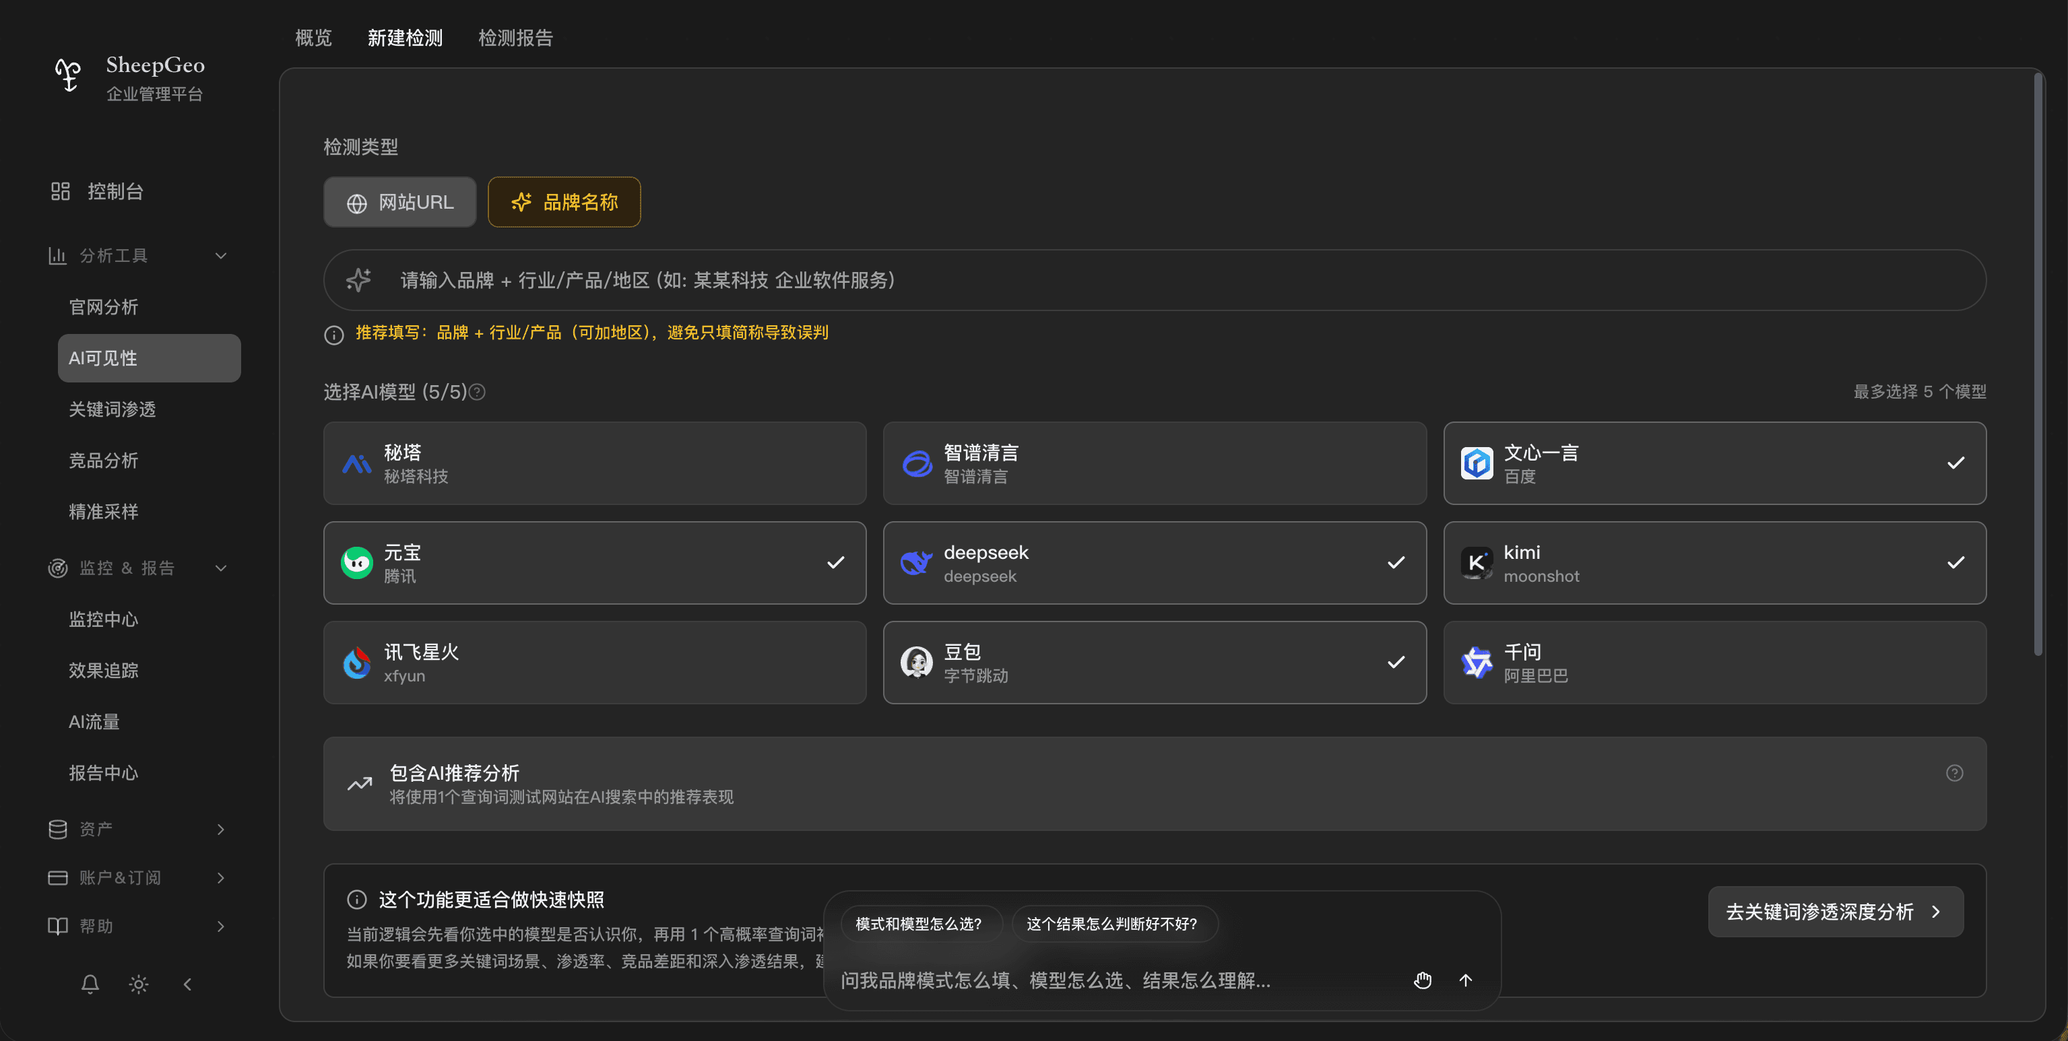The width and height of the screenshot is (2068, 1041).
Task: Send the chat question with the up arrow
Action: click(1466, 980)
